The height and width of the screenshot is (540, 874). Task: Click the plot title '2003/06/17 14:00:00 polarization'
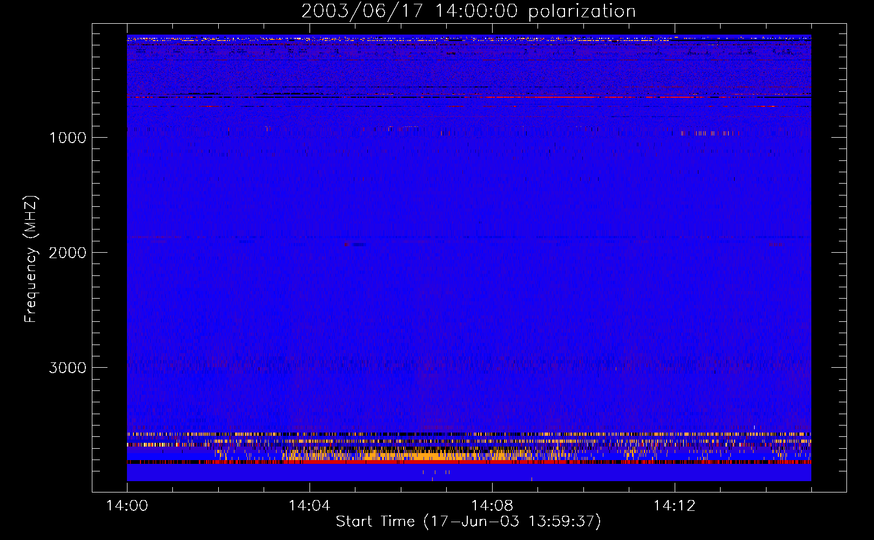(468, 11)
